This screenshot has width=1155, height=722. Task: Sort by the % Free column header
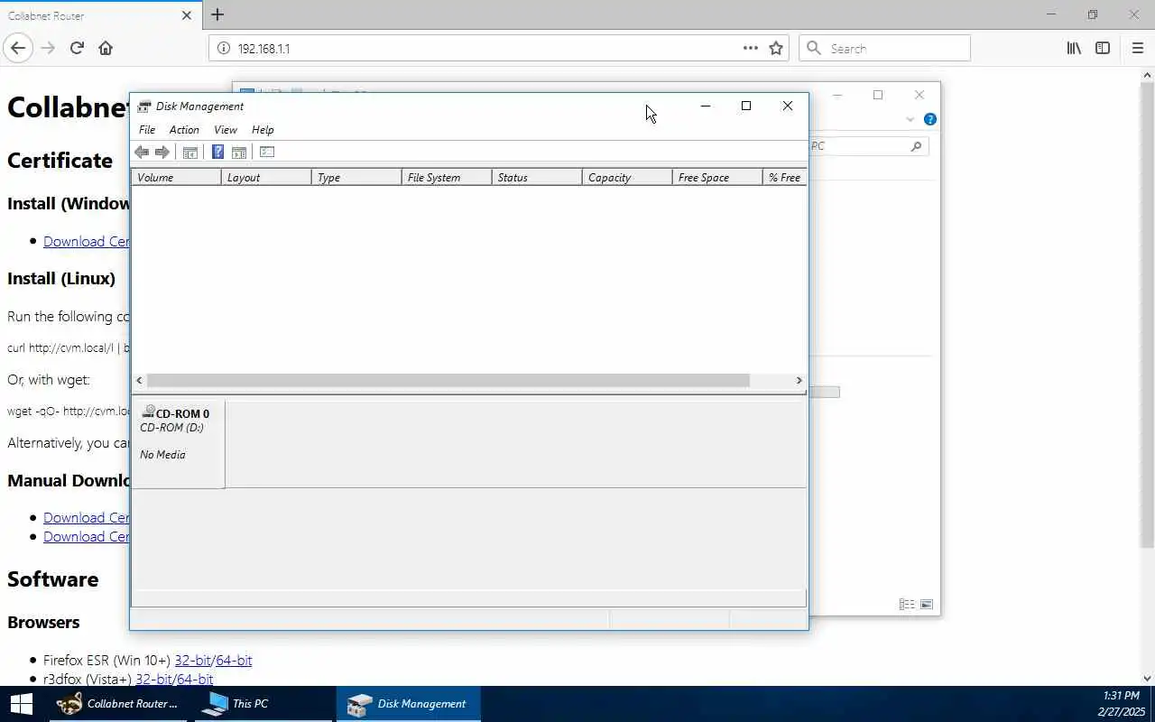pyautogui.click(x=784, y=178)
